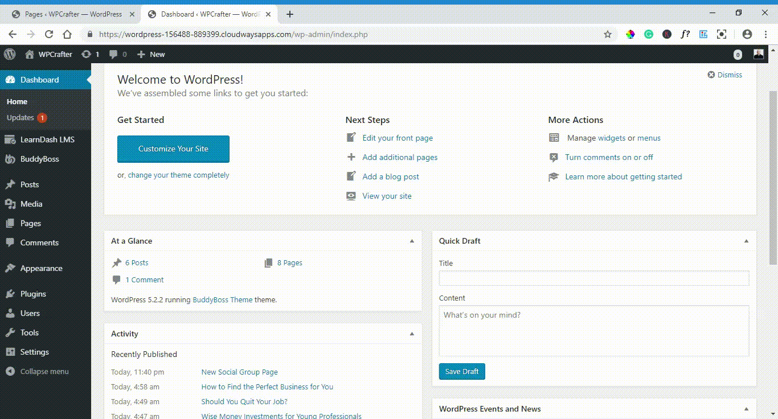Viewport: 778px width, 419px height.
Task: Click change your theme completely link
Action: click(178, 175)
